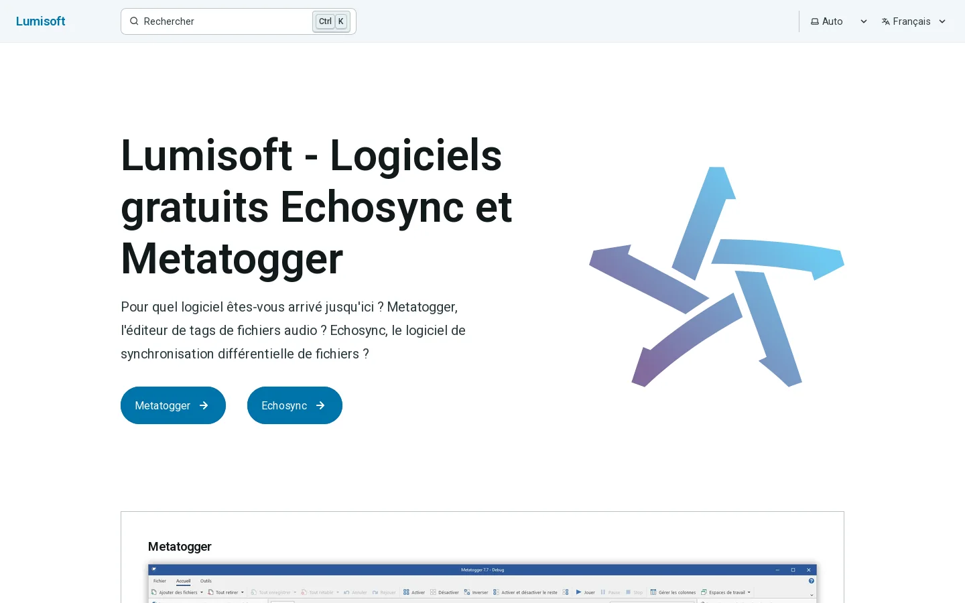
Task: Open the Metatogger page via the blue button
Action: (173, 405)
